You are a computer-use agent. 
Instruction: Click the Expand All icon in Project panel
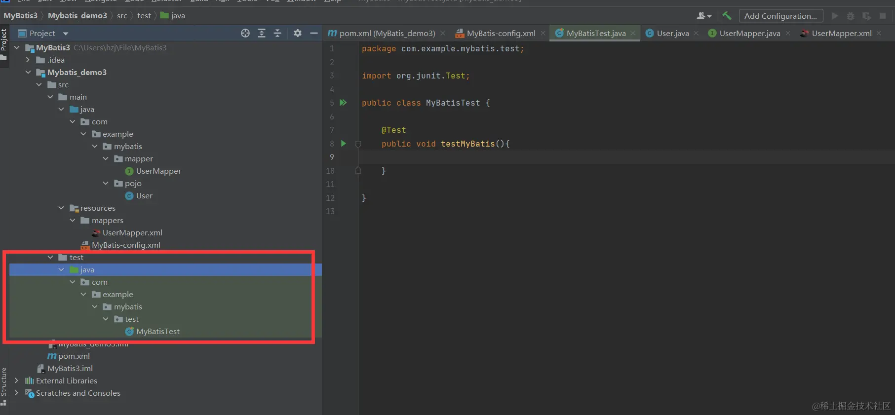(x=262, y=33)
